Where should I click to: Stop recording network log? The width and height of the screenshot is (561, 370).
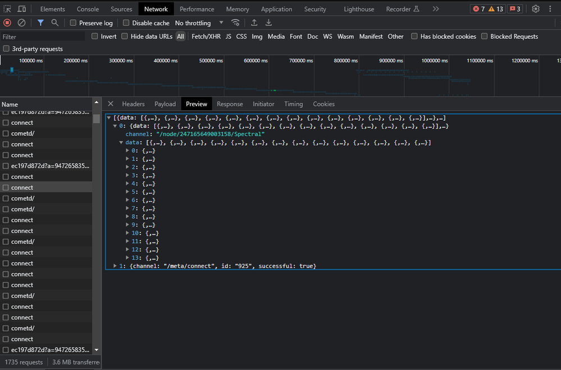(7, 23)
